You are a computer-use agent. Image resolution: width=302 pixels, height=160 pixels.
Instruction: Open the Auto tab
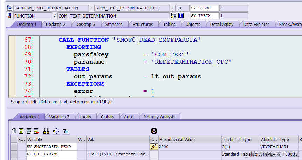[x=129, y=117]
